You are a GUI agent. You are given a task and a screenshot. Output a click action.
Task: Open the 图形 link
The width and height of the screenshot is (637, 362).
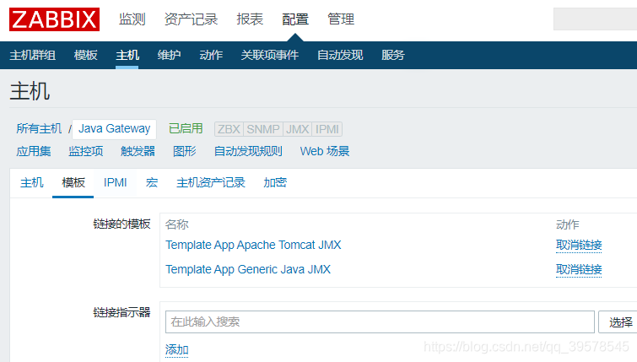pyautogui.click(x=185, y=151)
